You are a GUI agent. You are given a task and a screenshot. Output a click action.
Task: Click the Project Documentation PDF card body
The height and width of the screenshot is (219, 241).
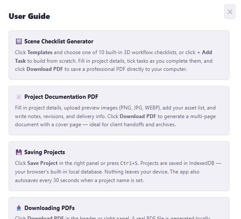tap(115, 116)
